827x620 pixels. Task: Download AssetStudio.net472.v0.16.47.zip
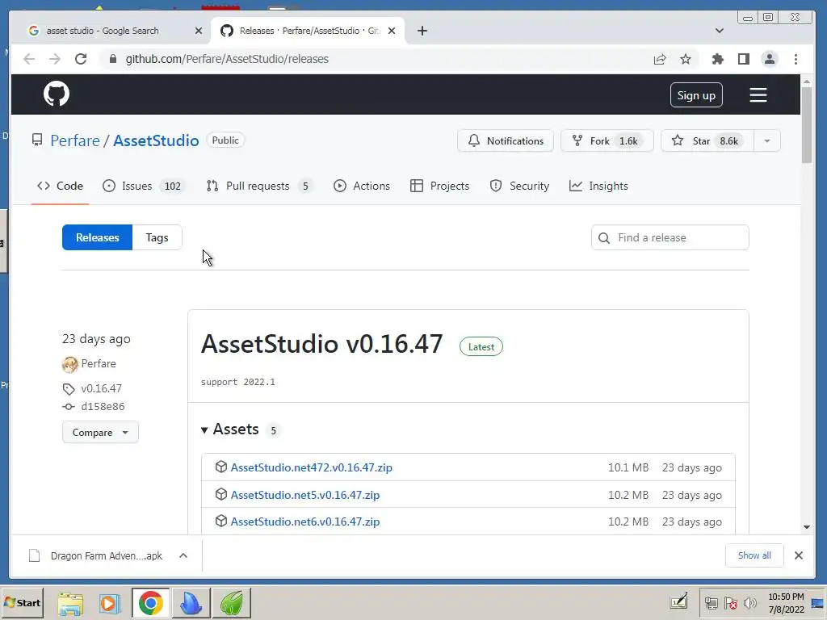[311, 467]
